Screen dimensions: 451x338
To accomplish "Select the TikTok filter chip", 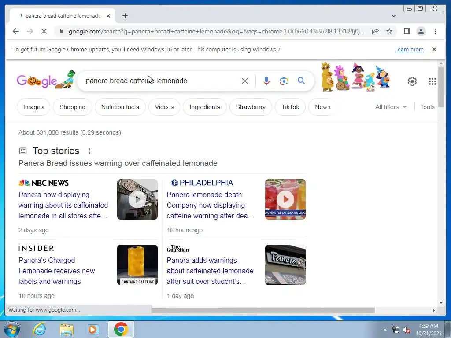I will click(290, 107).
